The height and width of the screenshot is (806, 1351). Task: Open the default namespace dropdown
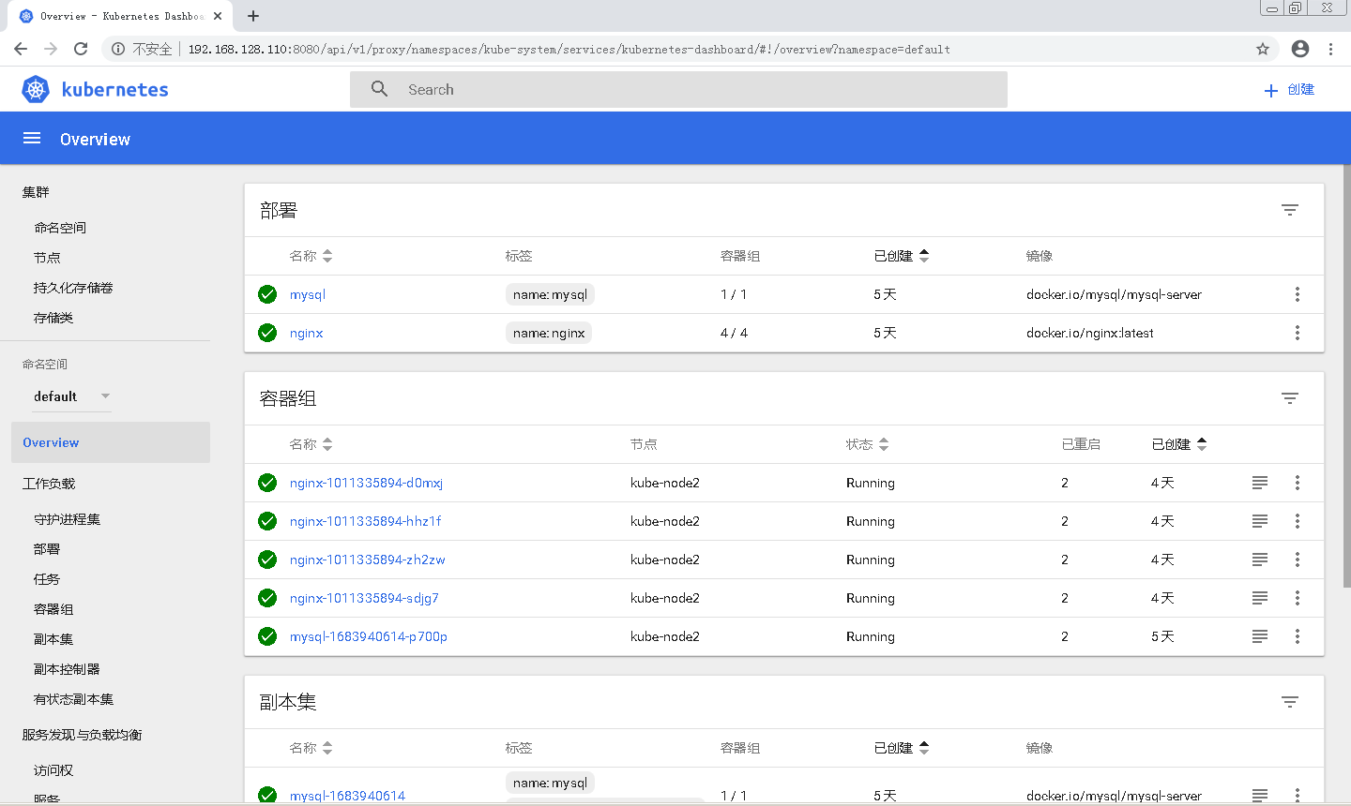pyautogui.click(x=72, y=396)
